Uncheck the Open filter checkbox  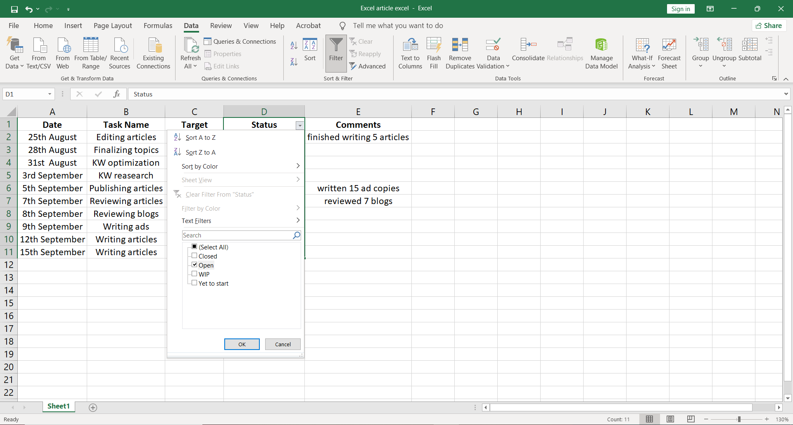195,265
